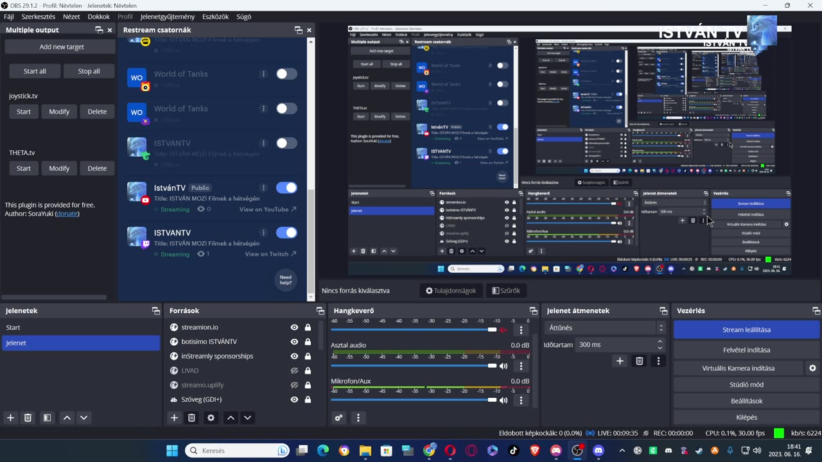The height and width of the screenshot is (462, 822).
Task: Hide the Szöveg (GDI+) source
Action: tap(294, 400)
